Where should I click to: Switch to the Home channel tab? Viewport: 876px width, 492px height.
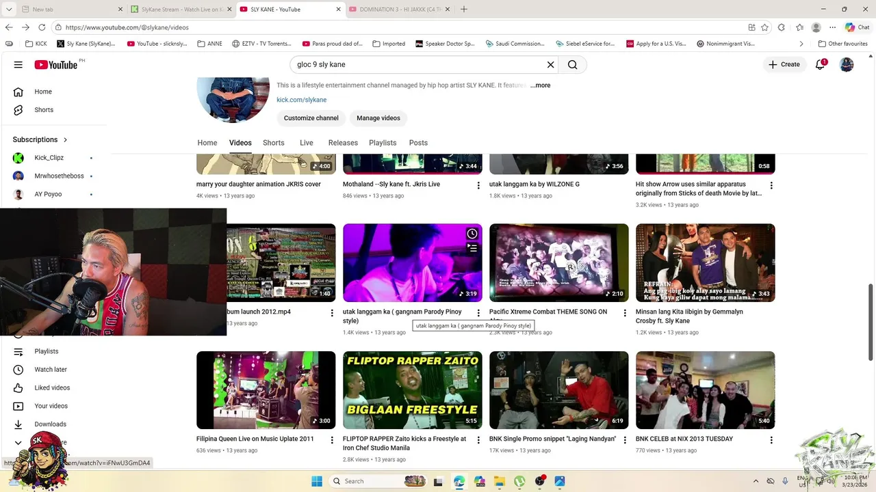click(x=207, y=143)
